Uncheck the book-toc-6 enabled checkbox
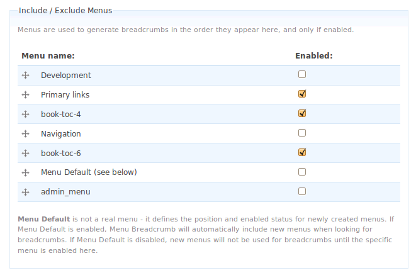 302,152
